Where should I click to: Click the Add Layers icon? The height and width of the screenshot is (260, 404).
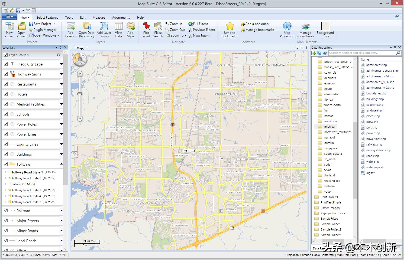tap(70, 26)
